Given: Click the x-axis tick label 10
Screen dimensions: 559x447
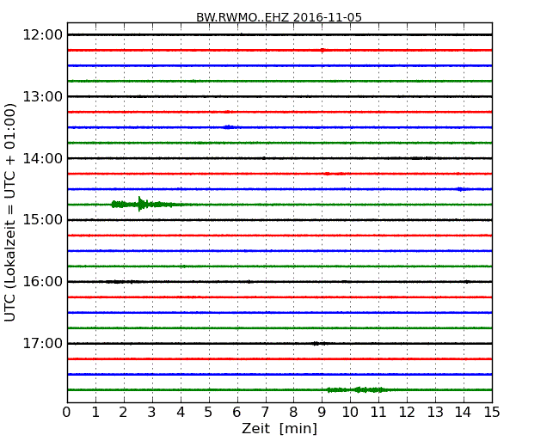Looking at the screenshot, I should click(x=350, y=413).
